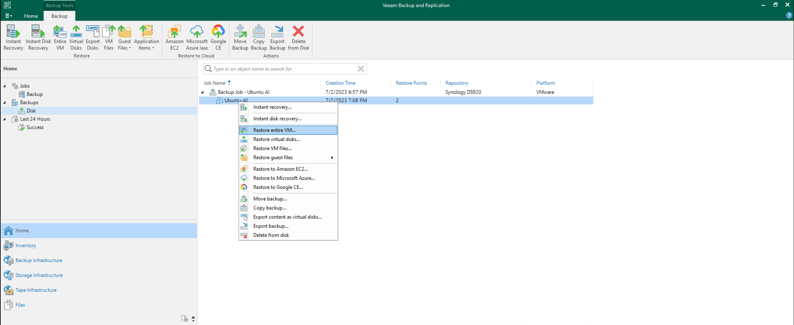Choose Restore virtual disks in context menu

click(x=288, y=139)
